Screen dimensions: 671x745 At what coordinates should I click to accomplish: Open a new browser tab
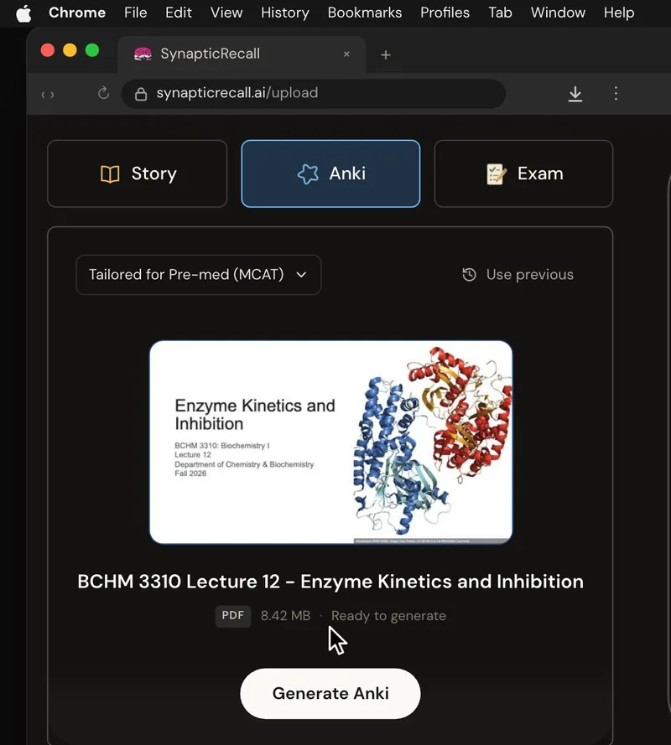tap(386, 55)
